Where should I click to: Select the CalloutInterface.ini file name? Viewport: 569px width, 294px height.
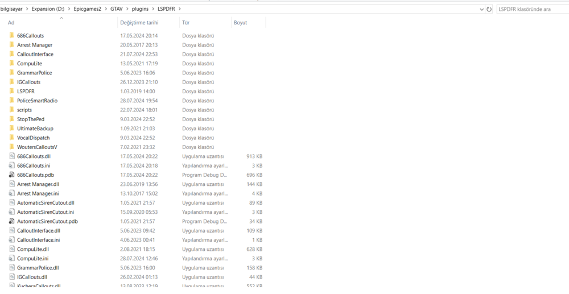pos(39,240)
